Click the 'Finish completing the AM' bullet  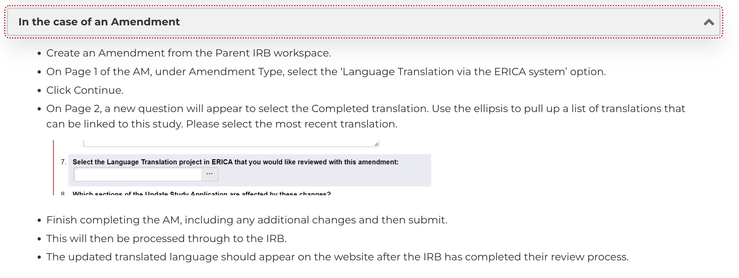(247, 220)
